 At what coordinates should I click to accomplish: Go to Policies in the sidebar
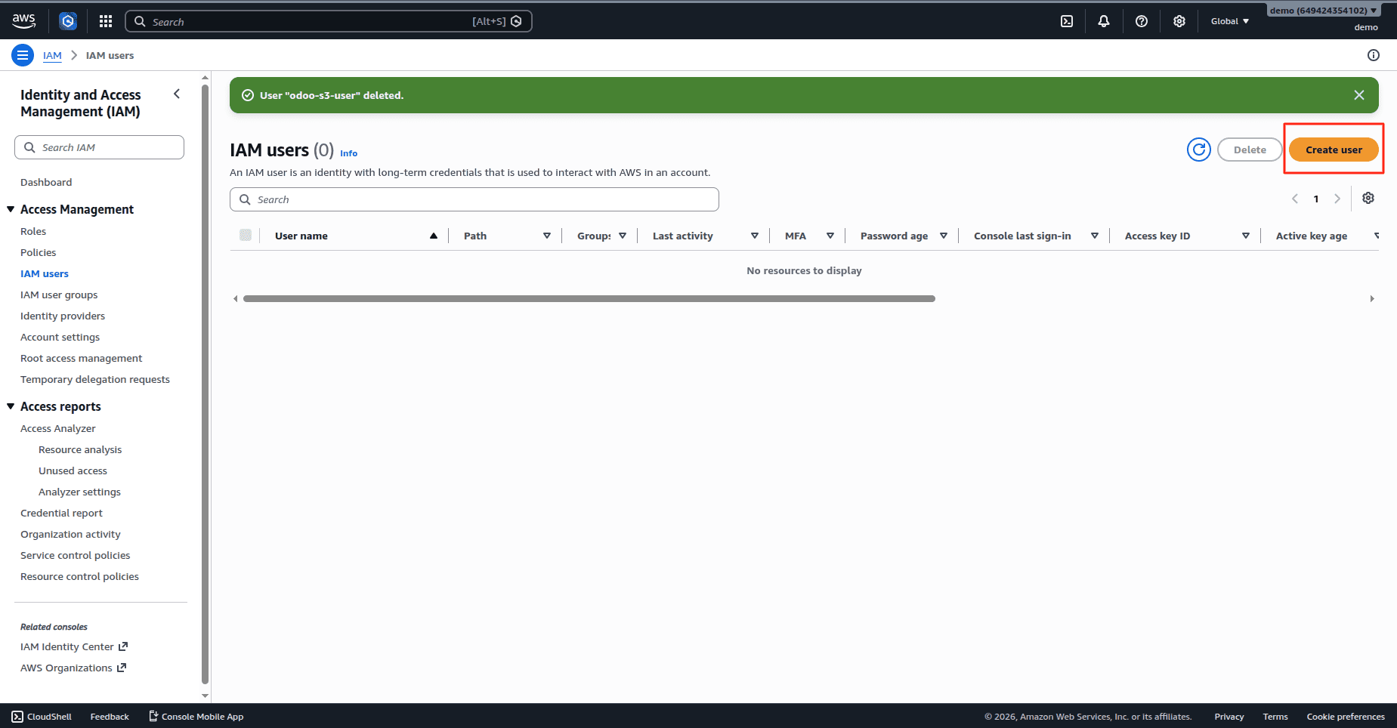pyautogui.click(x=38, y=252)
